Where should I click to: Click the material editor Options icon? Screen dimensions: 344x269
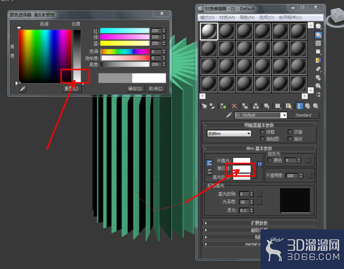coord(318,78)
